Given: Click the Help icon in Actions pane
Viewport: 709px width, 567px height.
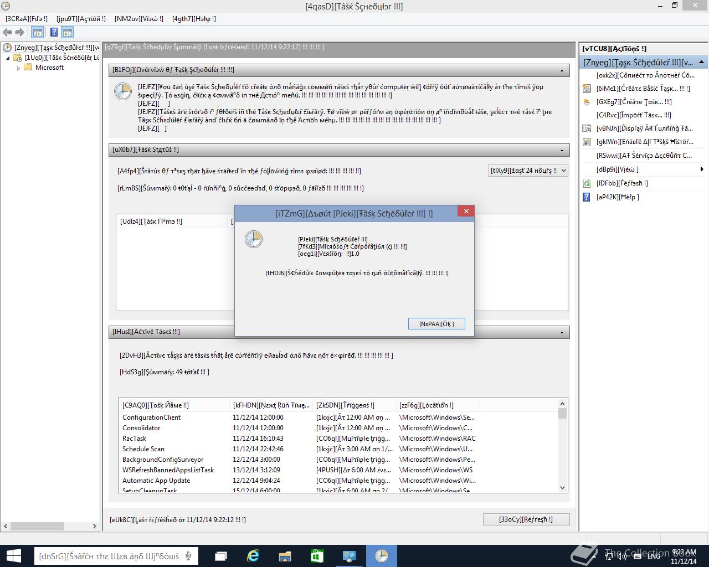Looking at the screenshot, I should point(587,197).
